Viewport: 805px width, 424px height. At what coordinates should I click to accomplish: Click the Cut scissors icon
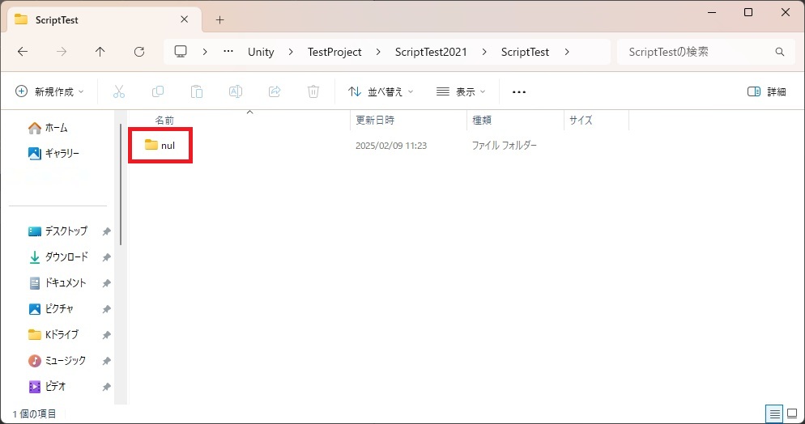point(119,91)
